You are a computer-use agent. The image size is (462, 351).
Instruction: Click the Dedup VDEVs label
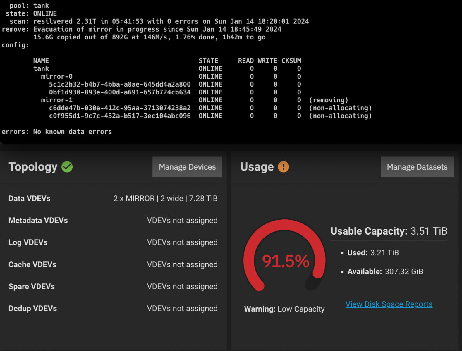click(x=32, y=309)
